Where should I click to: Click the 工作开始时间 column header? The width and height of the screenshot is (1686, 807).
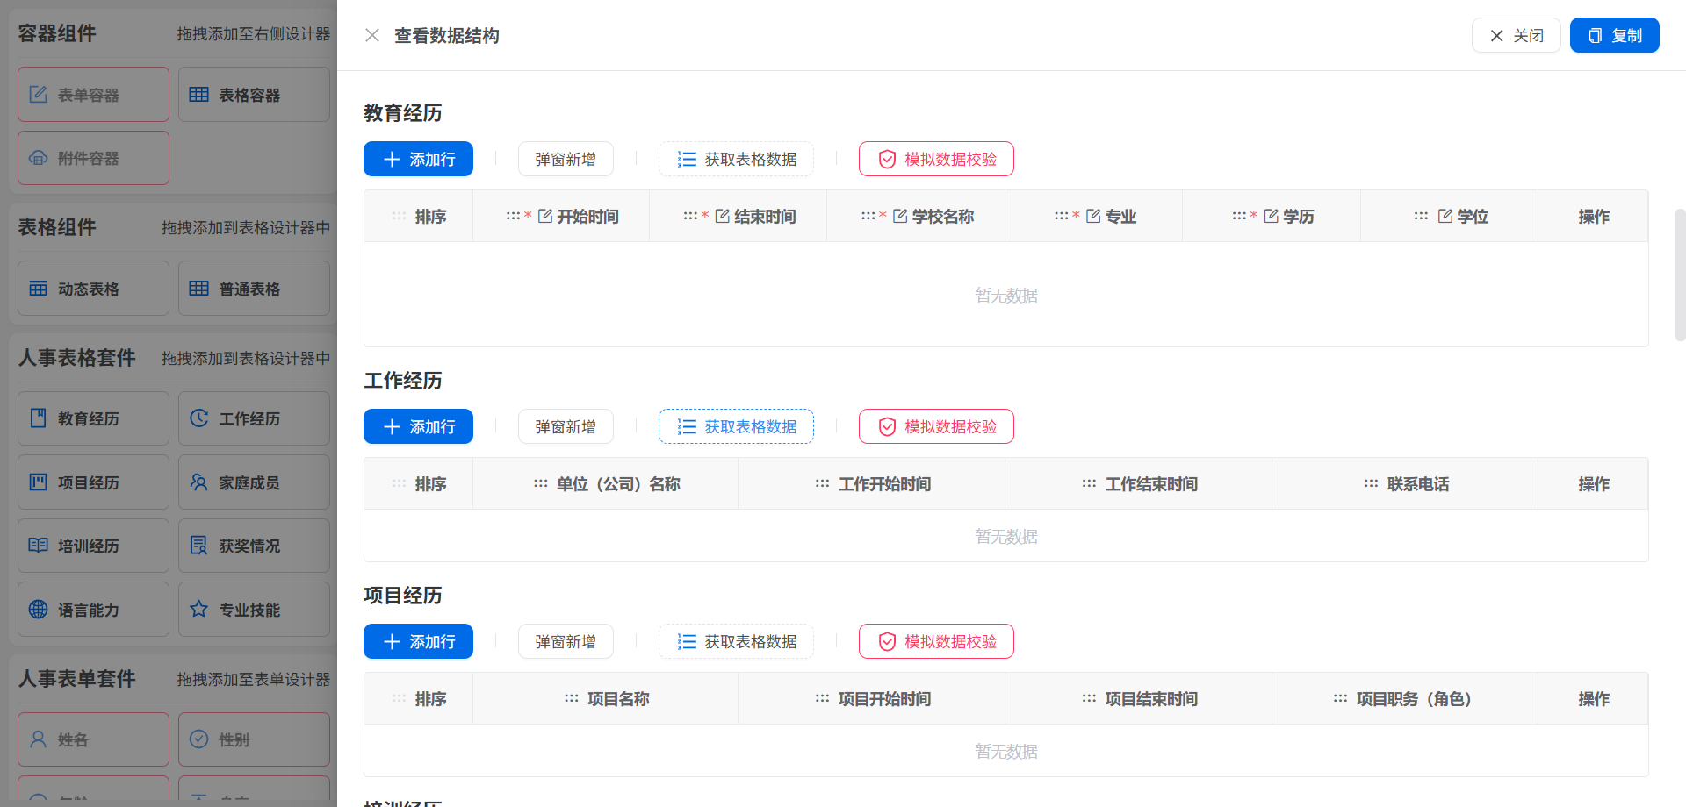coord(884,483)
